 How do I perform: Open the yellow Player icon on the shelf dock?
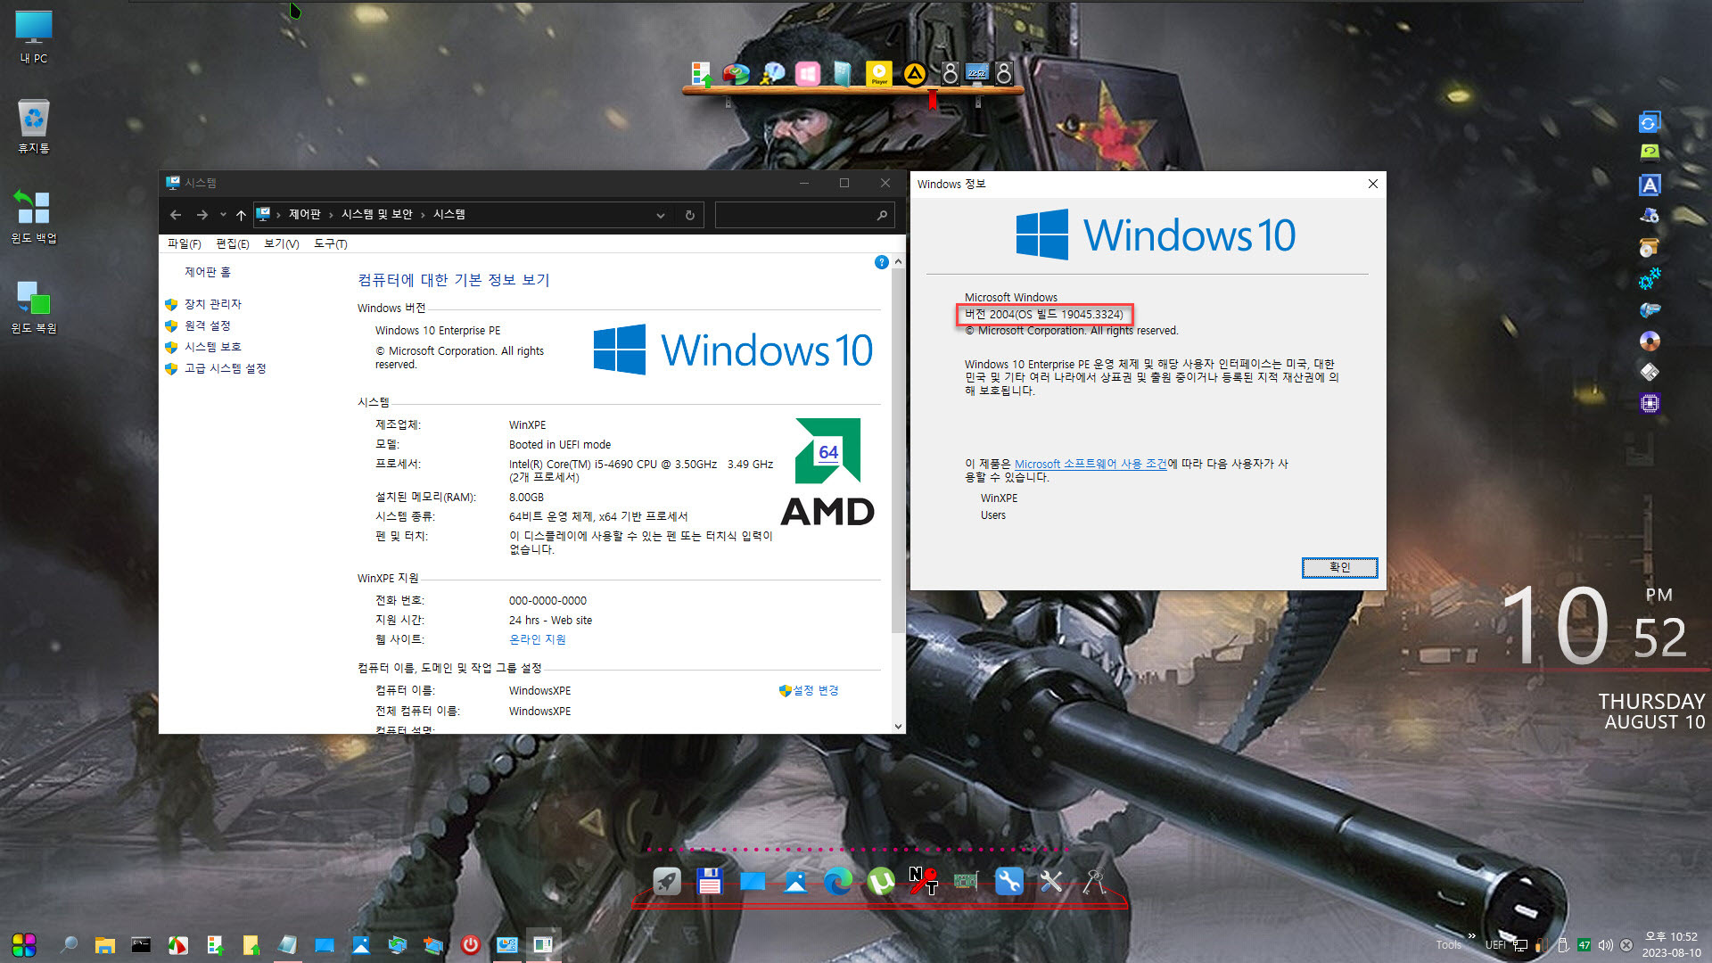pyautogui.click(x=878, y=74)
